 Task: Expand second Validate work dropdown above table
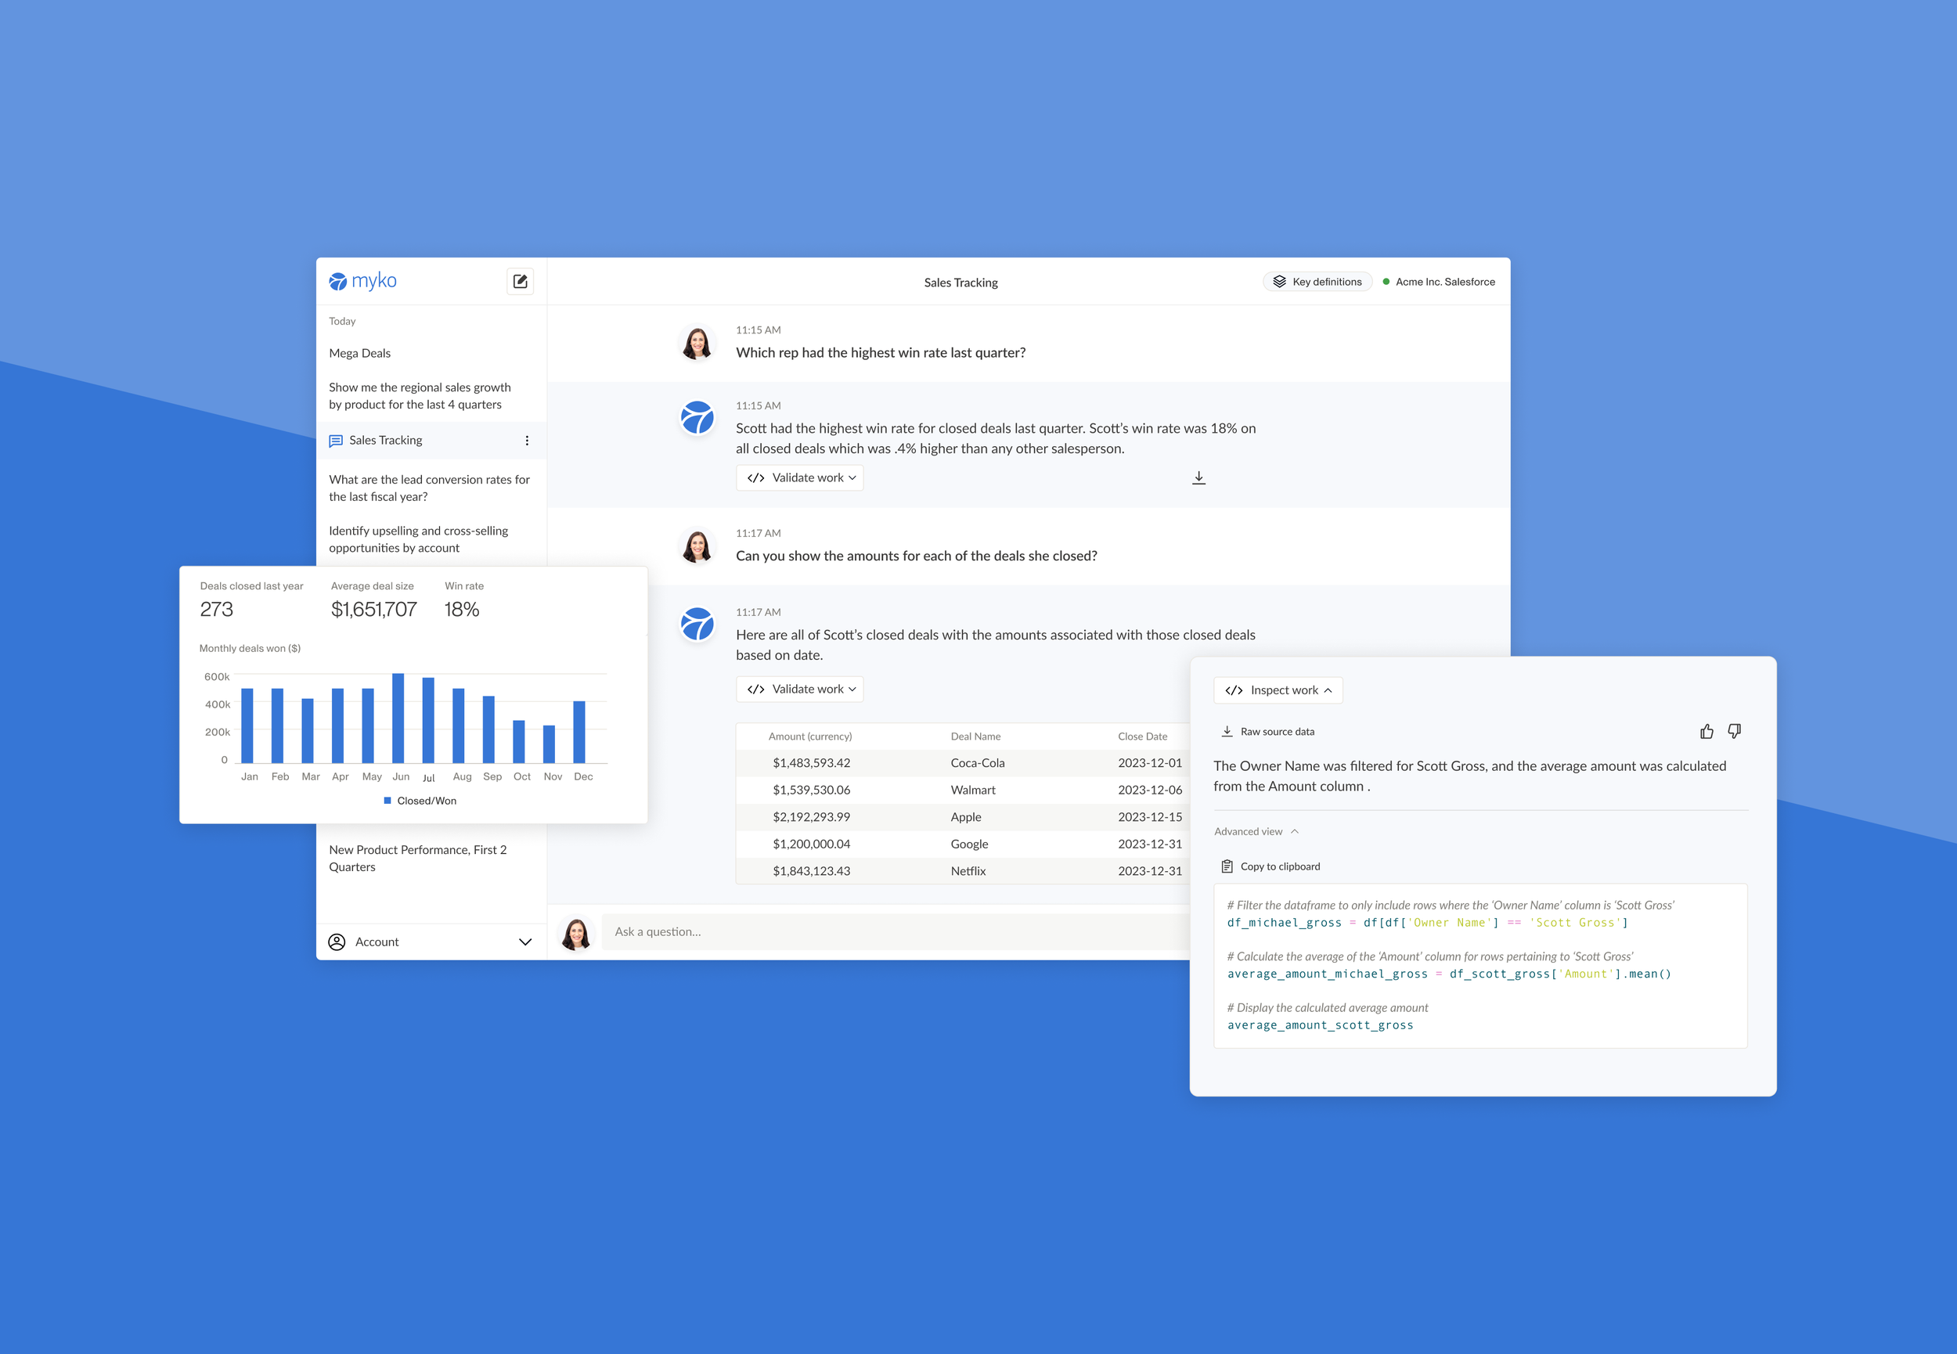[x=800, y=689]
